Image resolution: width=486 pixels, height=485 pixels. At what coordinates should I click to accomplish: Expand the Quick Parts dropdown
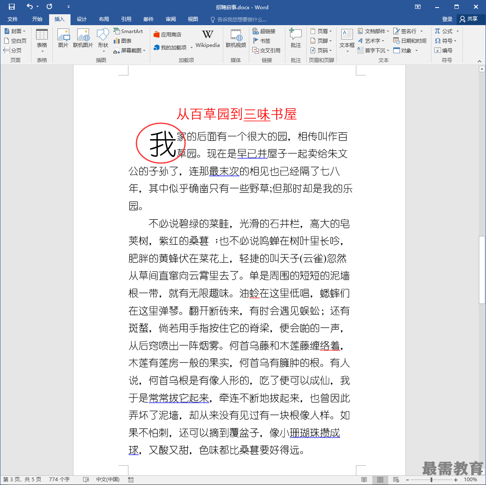[388, 31]
